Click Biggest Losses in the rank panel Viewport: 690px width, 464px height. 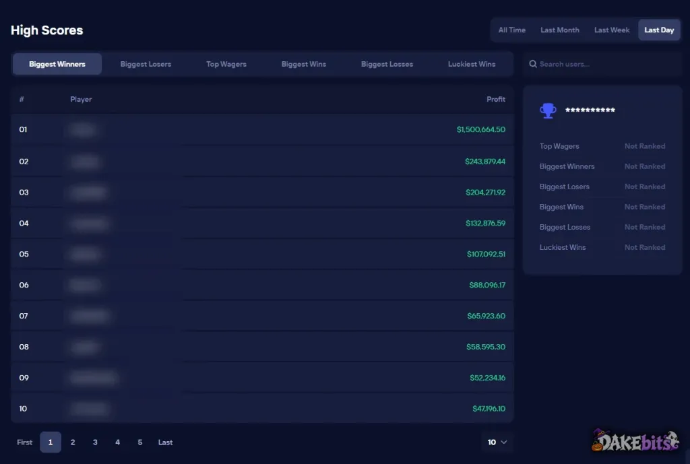(565, 227)
